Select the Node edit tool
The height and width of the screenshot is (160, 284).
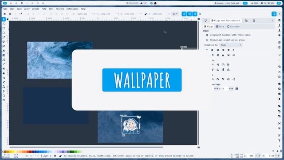tap(4, 24)
